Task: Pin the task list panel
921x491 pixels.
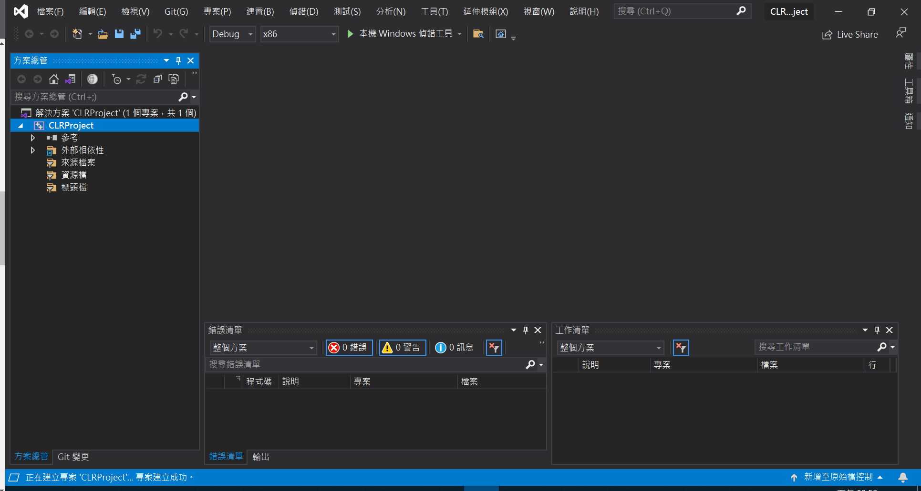Action: click(877, 330)
